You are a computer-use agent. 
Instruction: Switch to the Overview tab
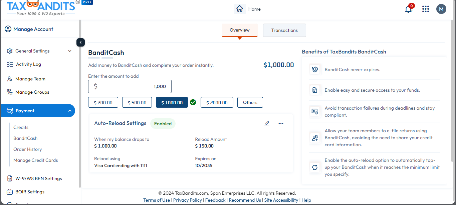[240, 30]
